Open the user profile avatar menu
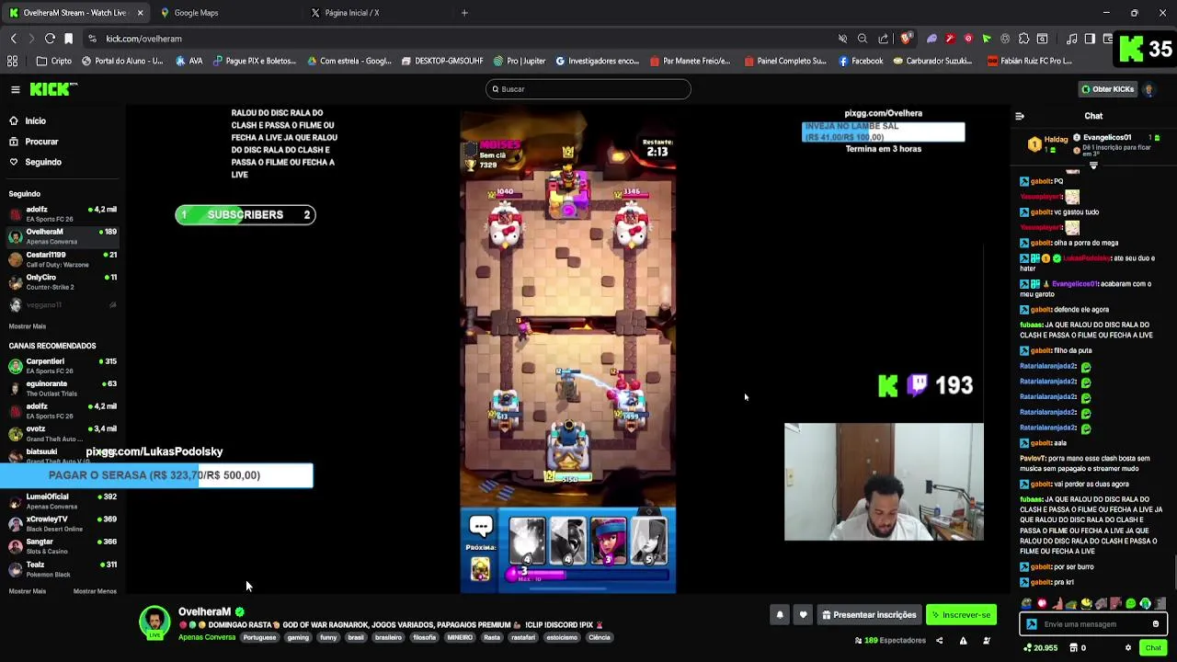Screen dimensions: 1177x662 1148,89
